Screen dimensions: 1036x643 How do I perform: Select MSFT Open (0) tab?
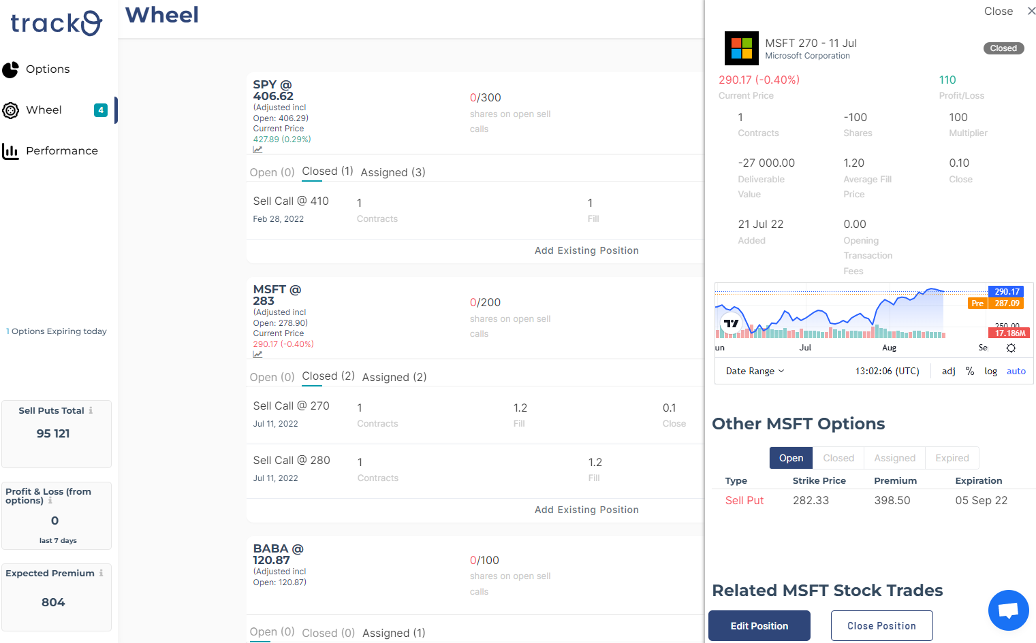(272, 377)
